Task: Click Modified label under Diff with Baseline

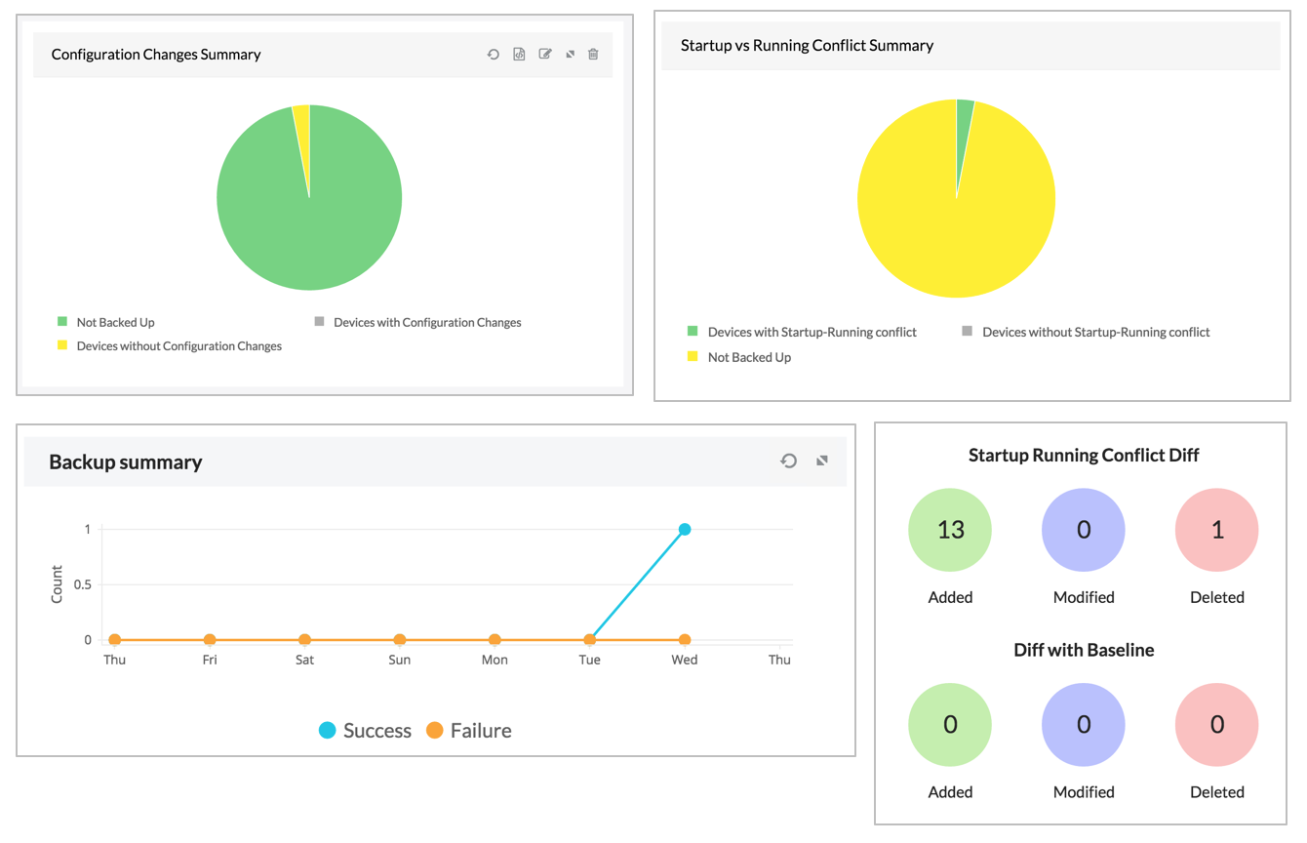Action: click(x=1084, y=792)
